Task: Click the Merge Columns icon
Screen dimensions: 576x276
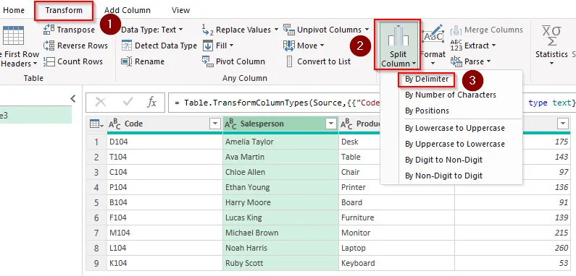Action: [x=456, y=30]
